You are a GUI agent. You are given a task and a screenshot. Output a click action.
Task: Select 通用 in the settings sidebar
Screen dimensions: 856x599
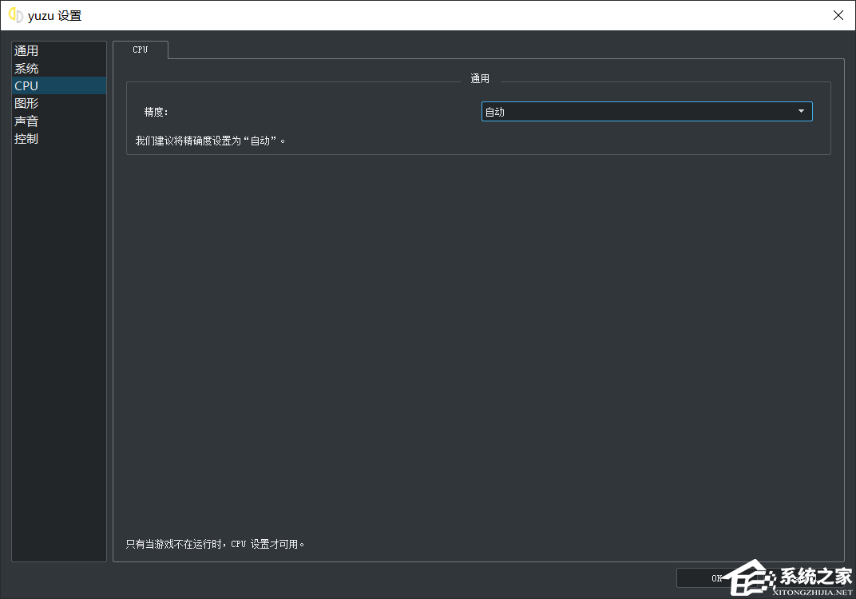(59, 51)
